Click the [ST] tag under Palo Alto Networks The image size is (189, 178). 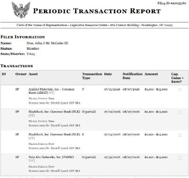32,160
